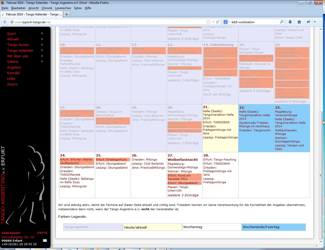Open the Chronik menu
325x250 pixels.
[x=47, y=8]
